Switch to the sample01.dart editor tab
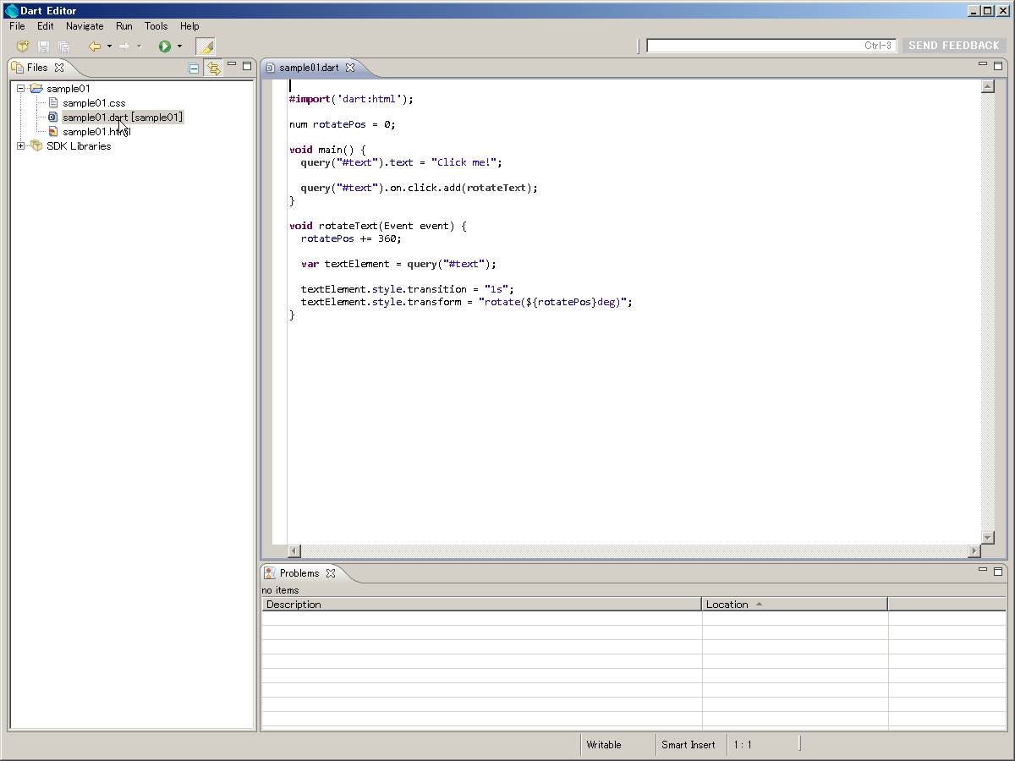Screen dimensions: 1015x761 pyautogui.click(x=309, y=68)
